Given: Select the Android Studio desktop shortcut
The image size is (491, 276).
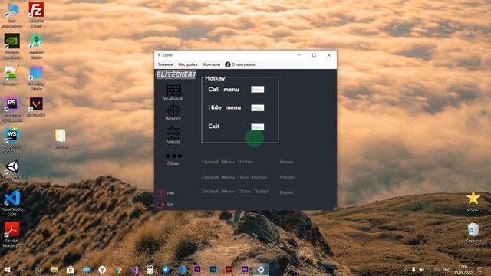Looking at the screenshot, I should (36, 46).
